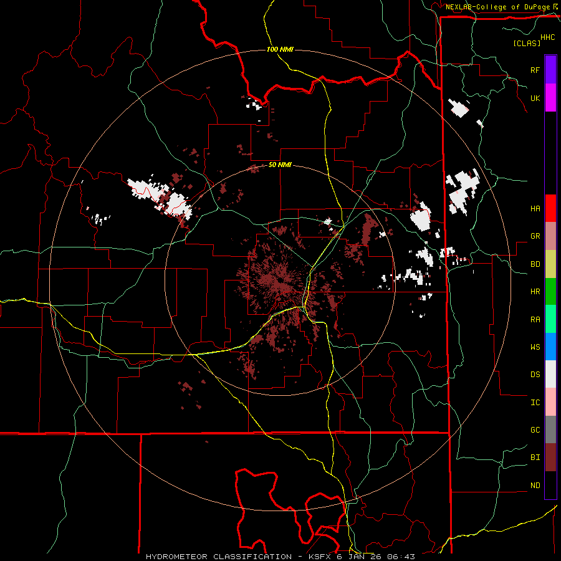Click the BD legend label
The image size is (561, 561).
(x=535, y=264)
